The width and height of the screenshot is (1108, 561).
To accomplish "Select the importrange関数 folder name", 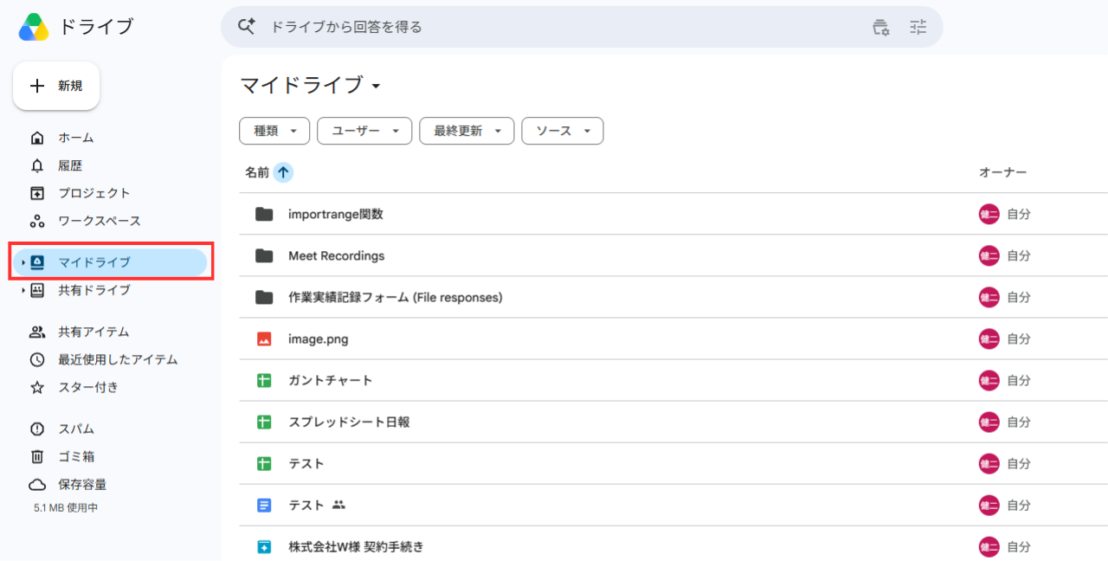I will pos(336,214).
